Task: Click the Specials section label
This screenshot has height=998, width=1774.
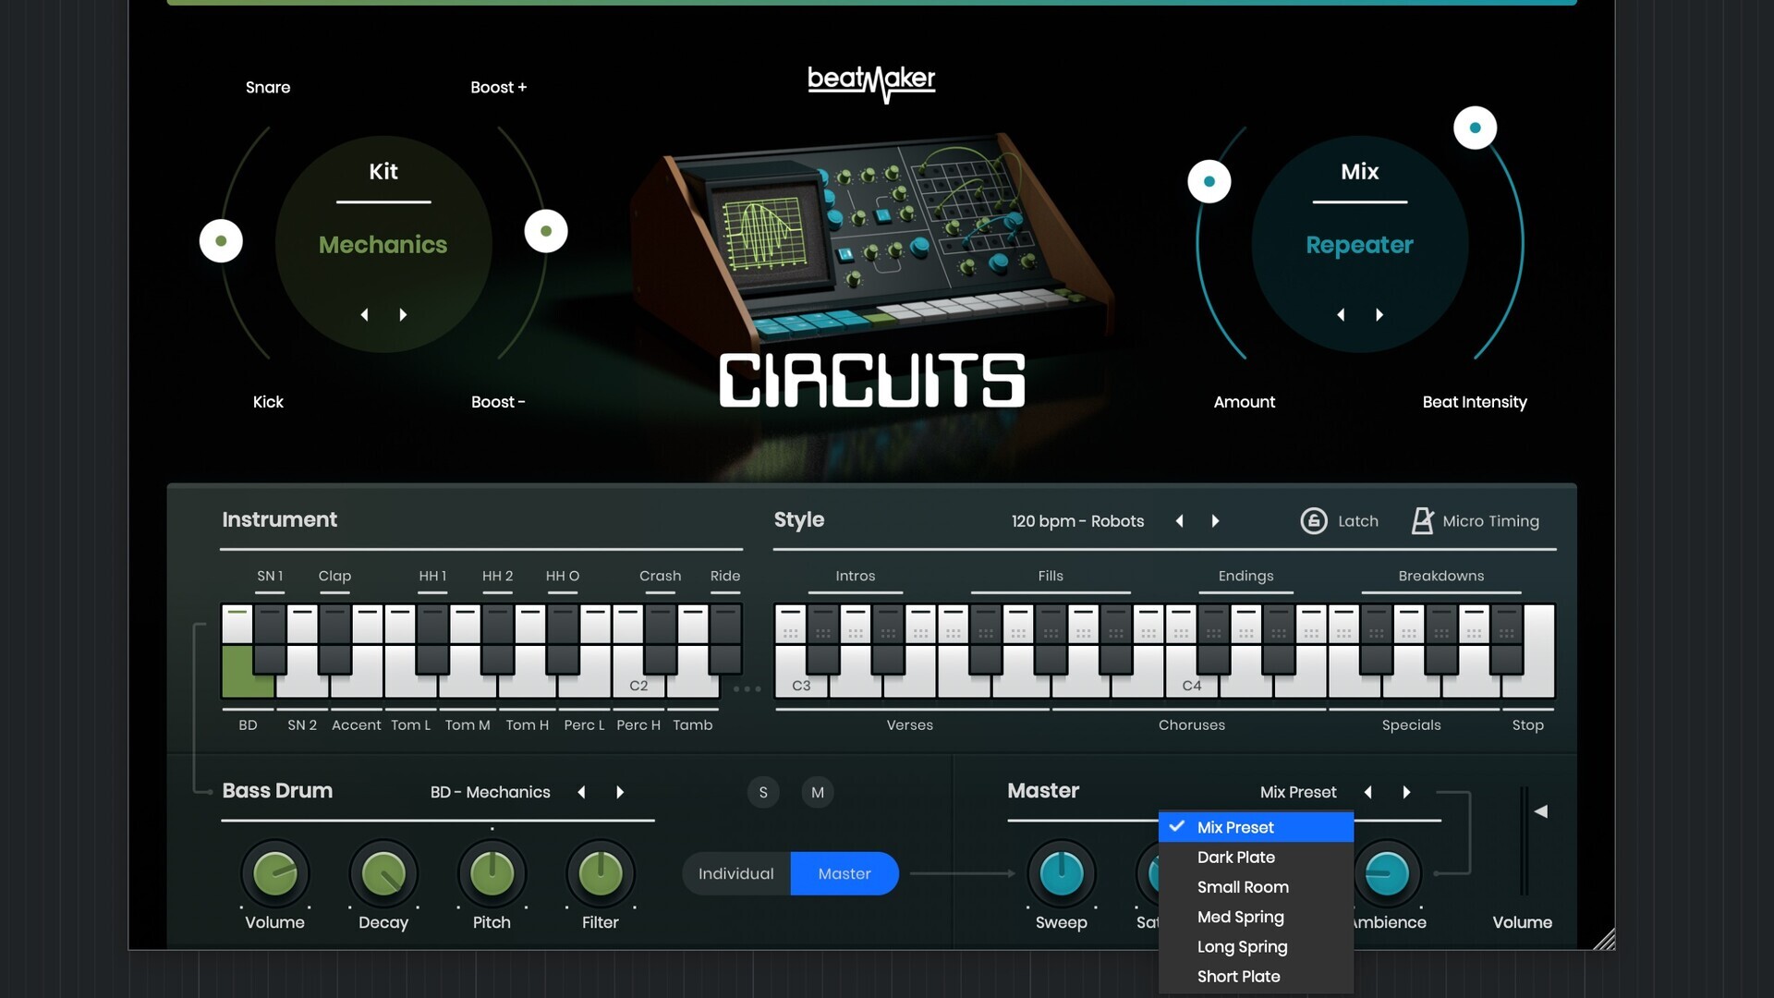Action: point(1411,725)
